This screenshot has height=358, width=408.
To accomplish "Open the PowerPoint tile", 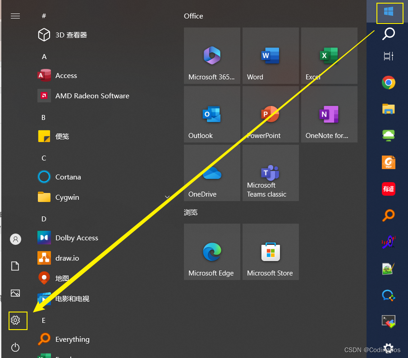I will [270, 114].
